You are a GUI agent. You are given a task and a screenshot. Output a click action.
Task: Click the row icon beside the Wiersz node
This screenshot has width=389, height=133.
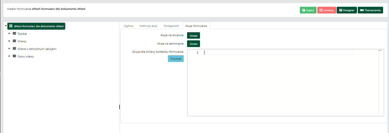pos(14,41)
